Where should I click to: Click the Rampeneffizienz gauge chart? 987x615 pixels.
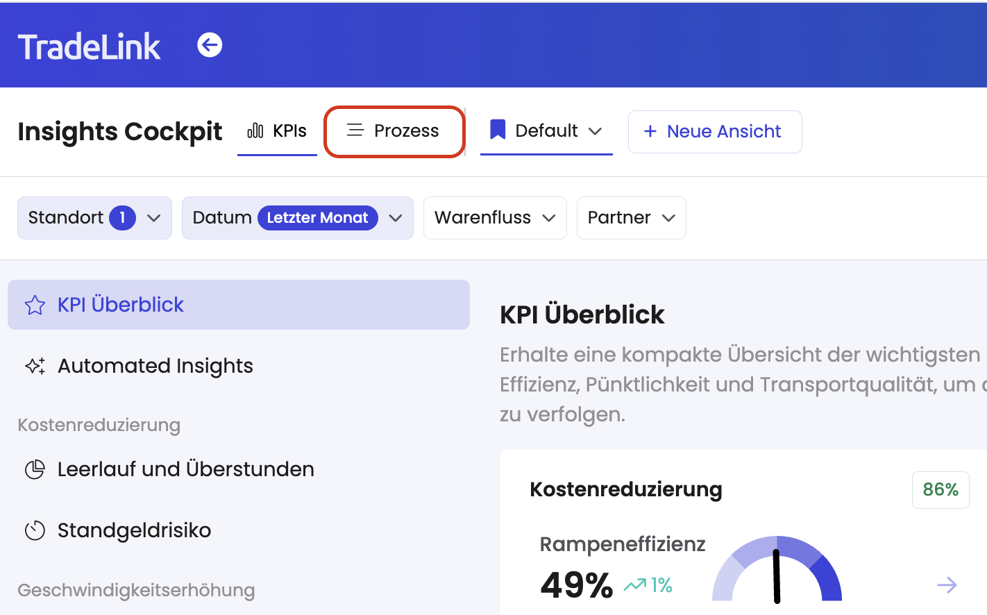pos(777,570)
